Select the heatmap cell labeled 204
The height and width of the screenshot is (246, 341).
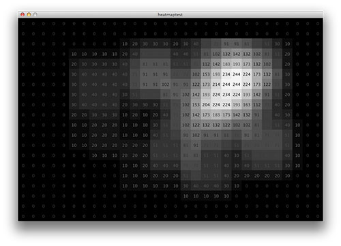coord(206,105)
